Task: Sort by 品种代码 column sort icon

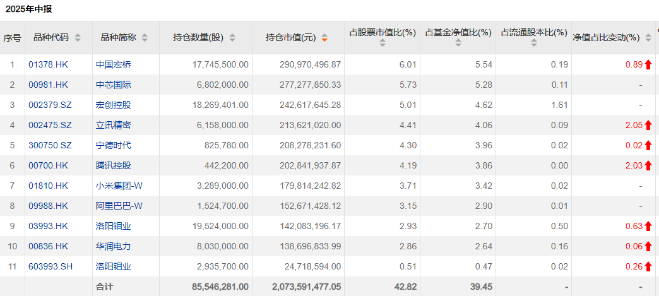Action: click(x=78, y=38)
